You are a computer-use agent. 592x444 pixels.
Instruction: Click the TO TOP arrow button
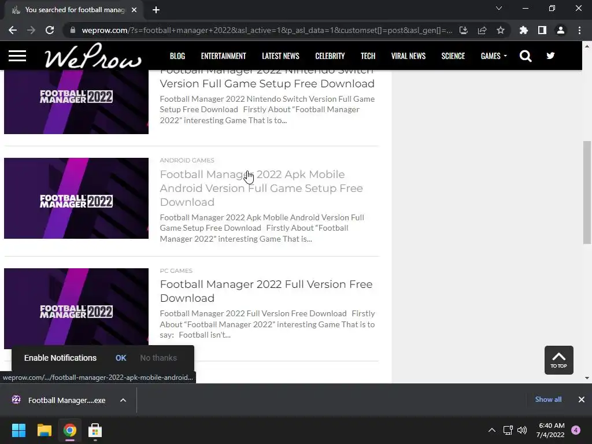click(x=559, y=360)
